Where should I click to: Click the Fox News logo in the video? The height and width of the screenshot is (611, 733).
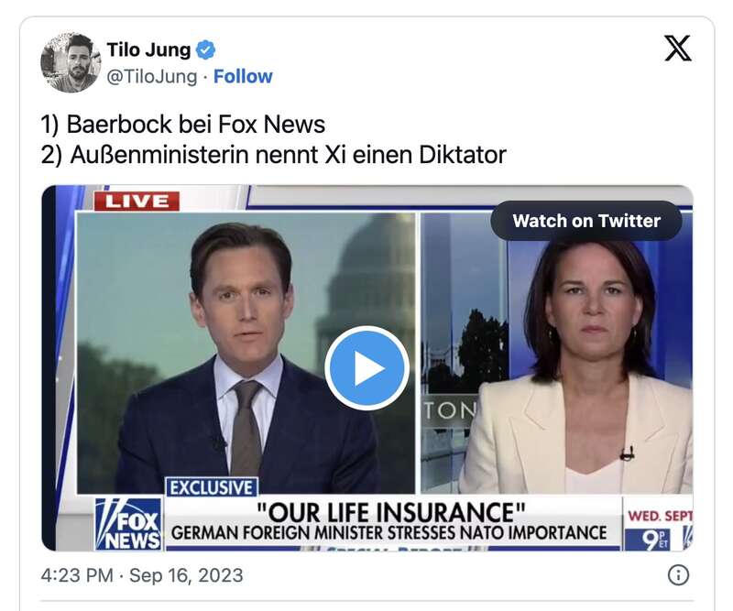[x=129, y=524]
